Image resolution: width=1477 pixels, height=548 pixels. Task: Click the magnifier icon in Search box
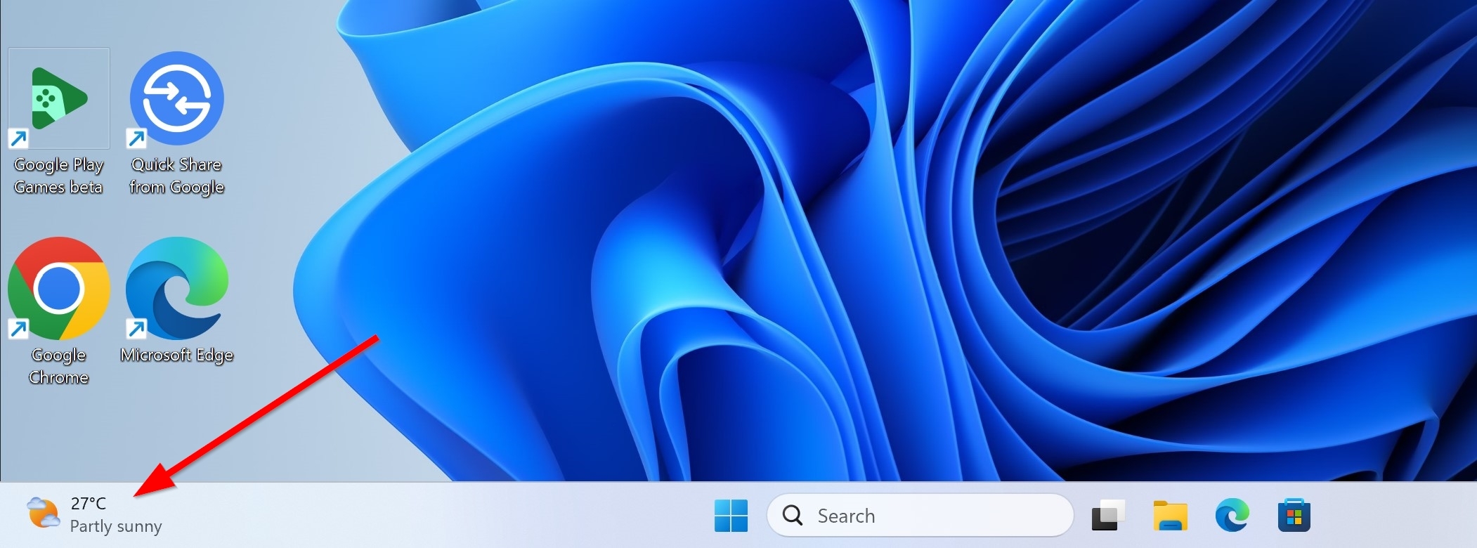pyautogui.click(x=793, y=515)
